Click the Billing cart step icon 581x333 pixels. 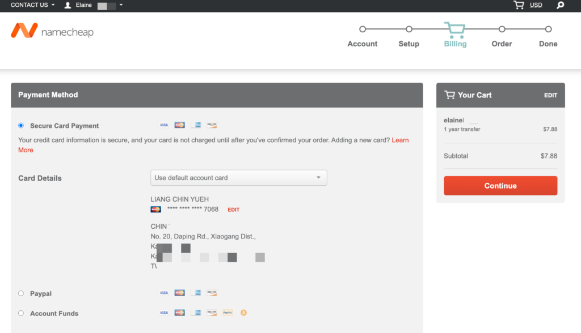(x=455, y=30)
